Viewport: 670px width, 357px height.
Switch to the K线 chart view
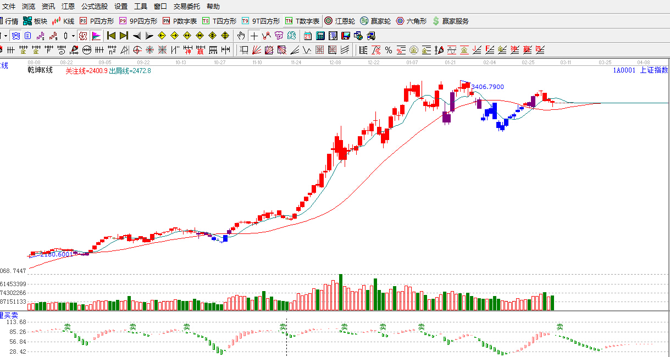click(63, 21)
